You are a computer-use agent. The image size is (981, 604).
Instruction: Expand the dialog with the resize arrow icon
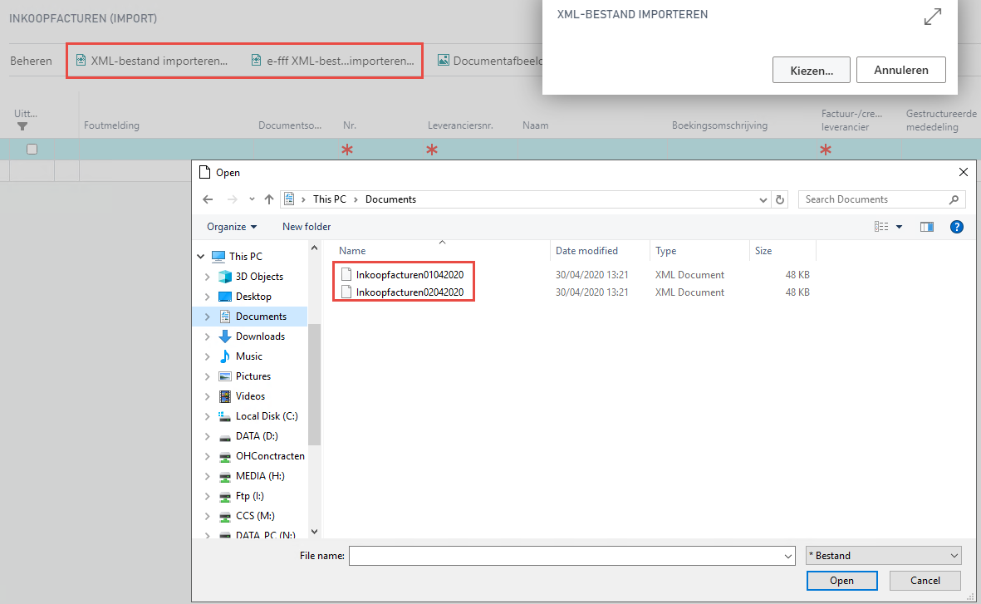pyautogui.click(x=932, y=16)
